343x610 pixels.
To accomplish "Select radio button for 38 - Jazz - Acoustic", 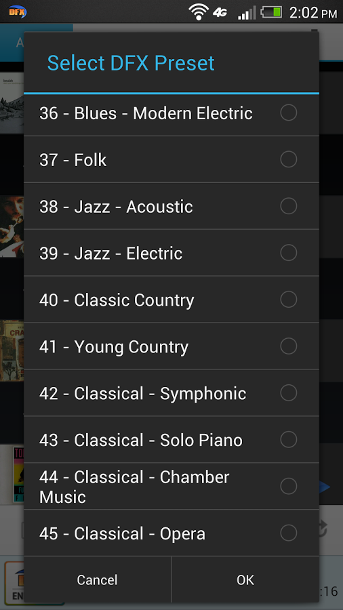I will pyautogui.click(x=289, y=206).
